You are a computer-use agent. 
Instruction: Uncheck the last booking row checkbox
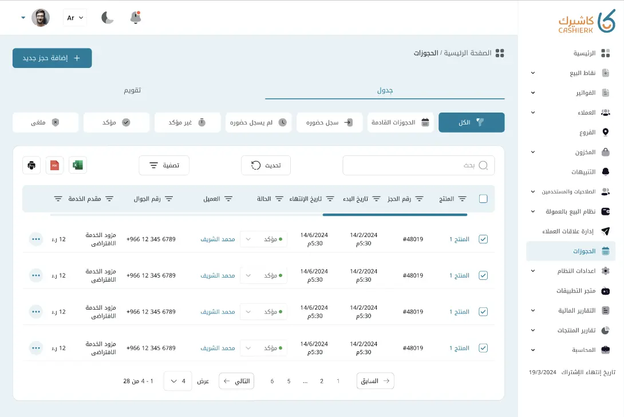(x=483, y=348)
